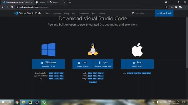The height and width of the screenshot is (105, 188).
Task: Open the Chrome profile avatar
Action: click(x=180, y=7)
